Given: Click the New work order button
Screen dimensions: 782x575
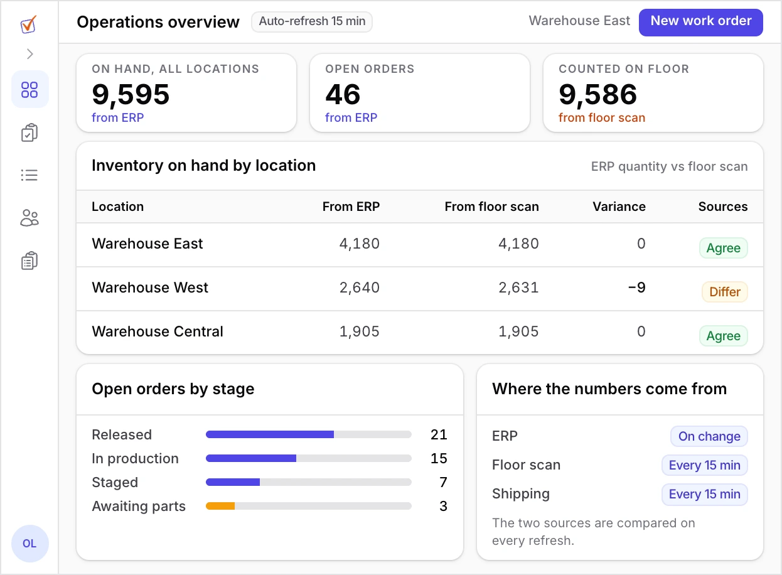Looking at the screenshot, I should coord(701,21).
